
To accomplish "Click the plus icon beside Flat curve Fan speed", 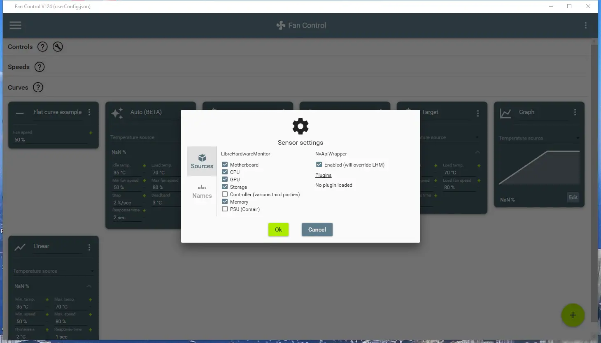I will click(x=91, y=133).
